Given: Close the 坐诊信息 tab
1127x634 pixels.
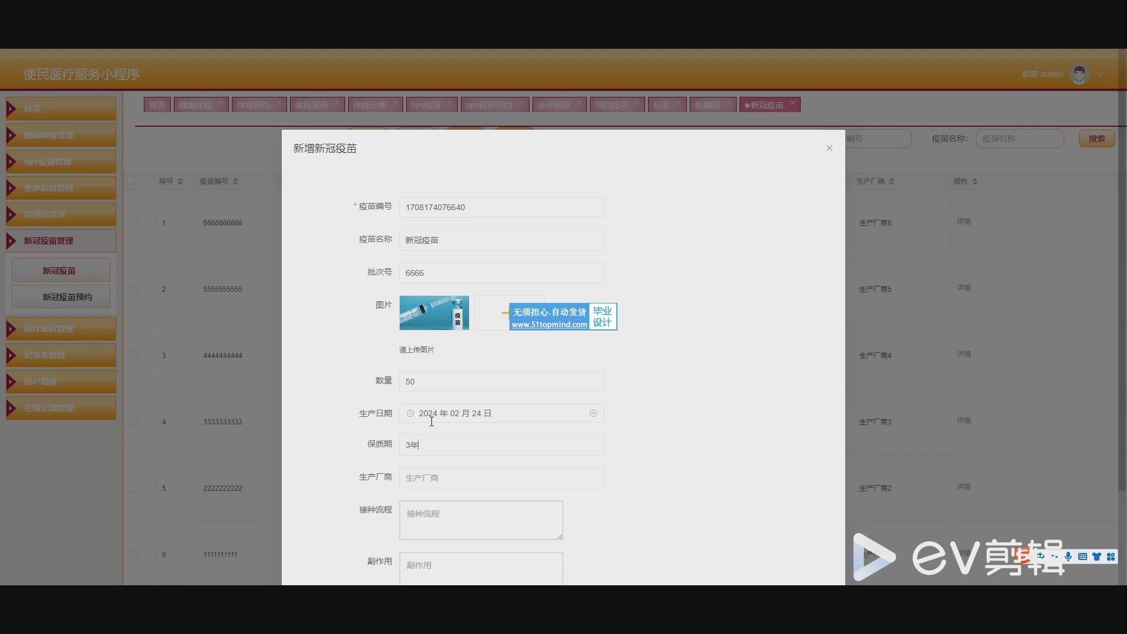Looking at the screenshot, I should 579,103.
